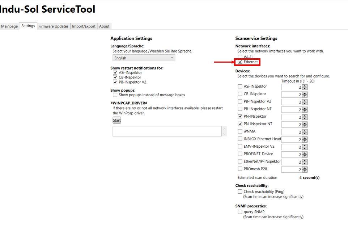Check the PB-INspektor NT device checkbox
This screenshot has width=348, height=240.
coord(240,109)
